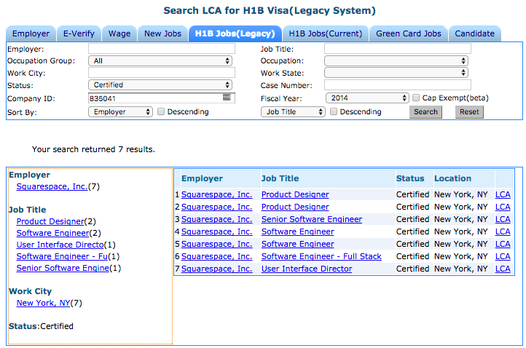Open the Sort By Employer dropdown
The width and height of the screenshot is (526, 348).
pos(121,111)
